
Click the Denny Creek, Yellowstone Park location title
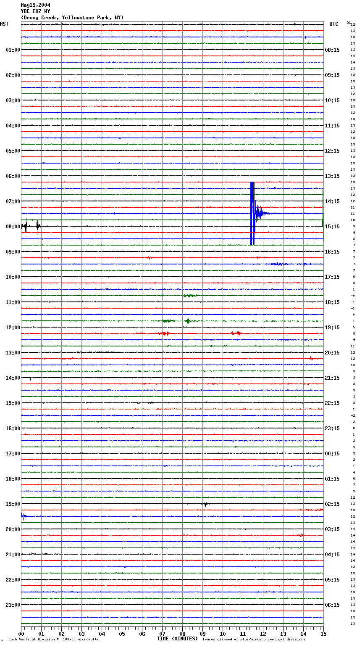[x=72, y=18]
